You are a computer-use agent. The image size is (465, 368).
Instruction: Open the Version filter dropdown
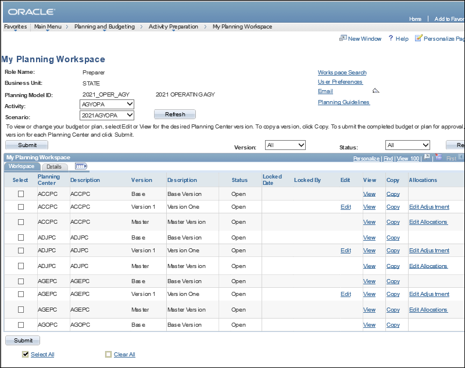click(285, 145)
